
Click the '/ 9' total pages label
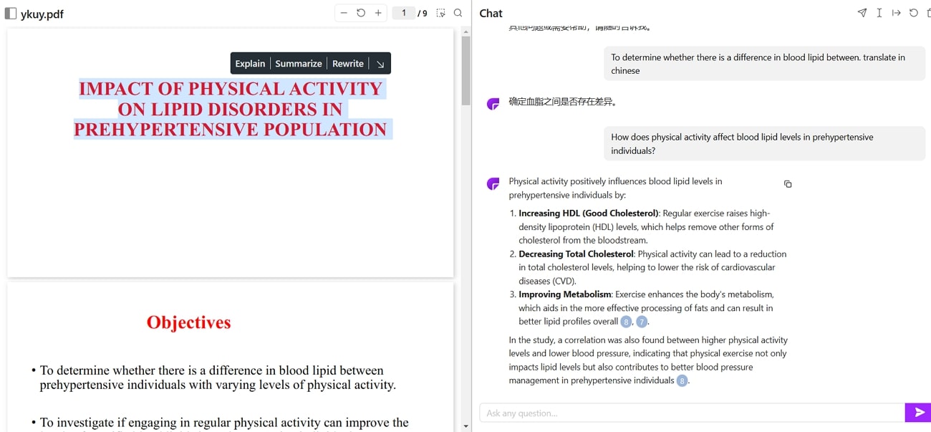click(423, 13)
